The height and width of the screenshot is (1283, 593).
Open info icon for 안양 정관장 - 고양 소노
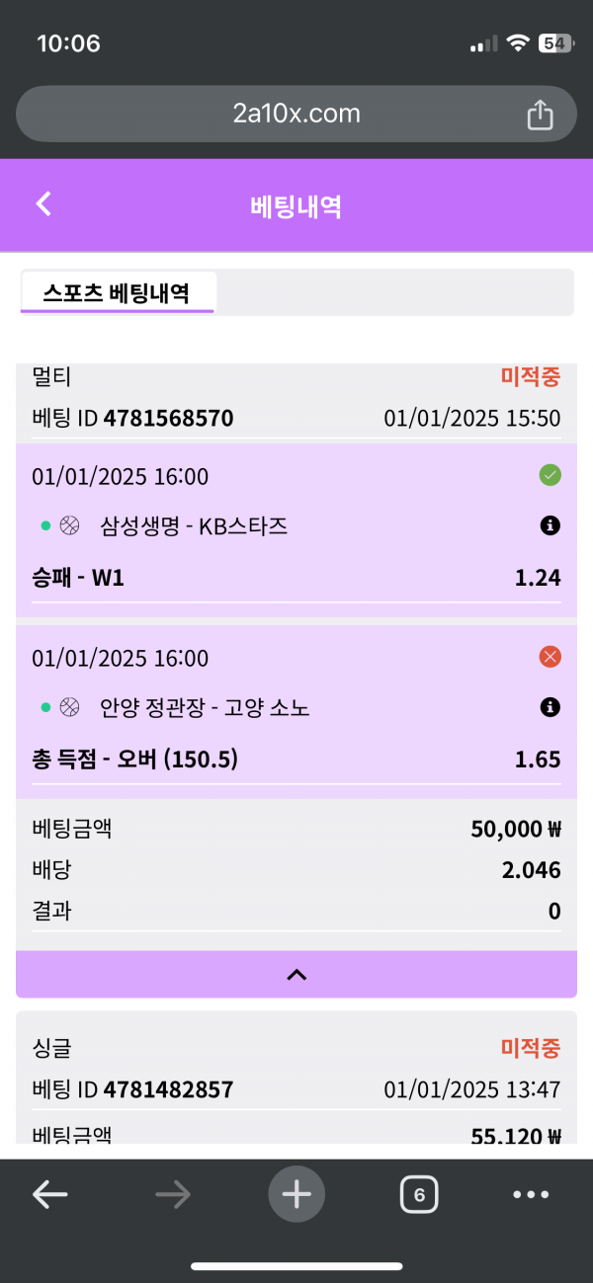click(x=551, y=707)
